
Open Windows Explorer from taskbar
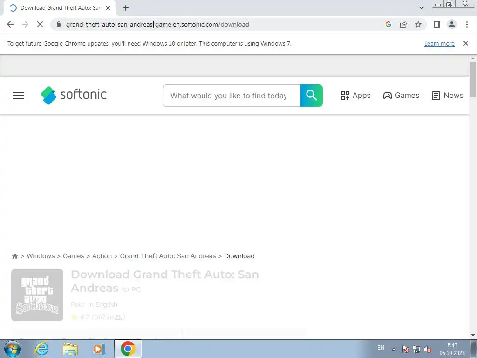tap(70, 349)
